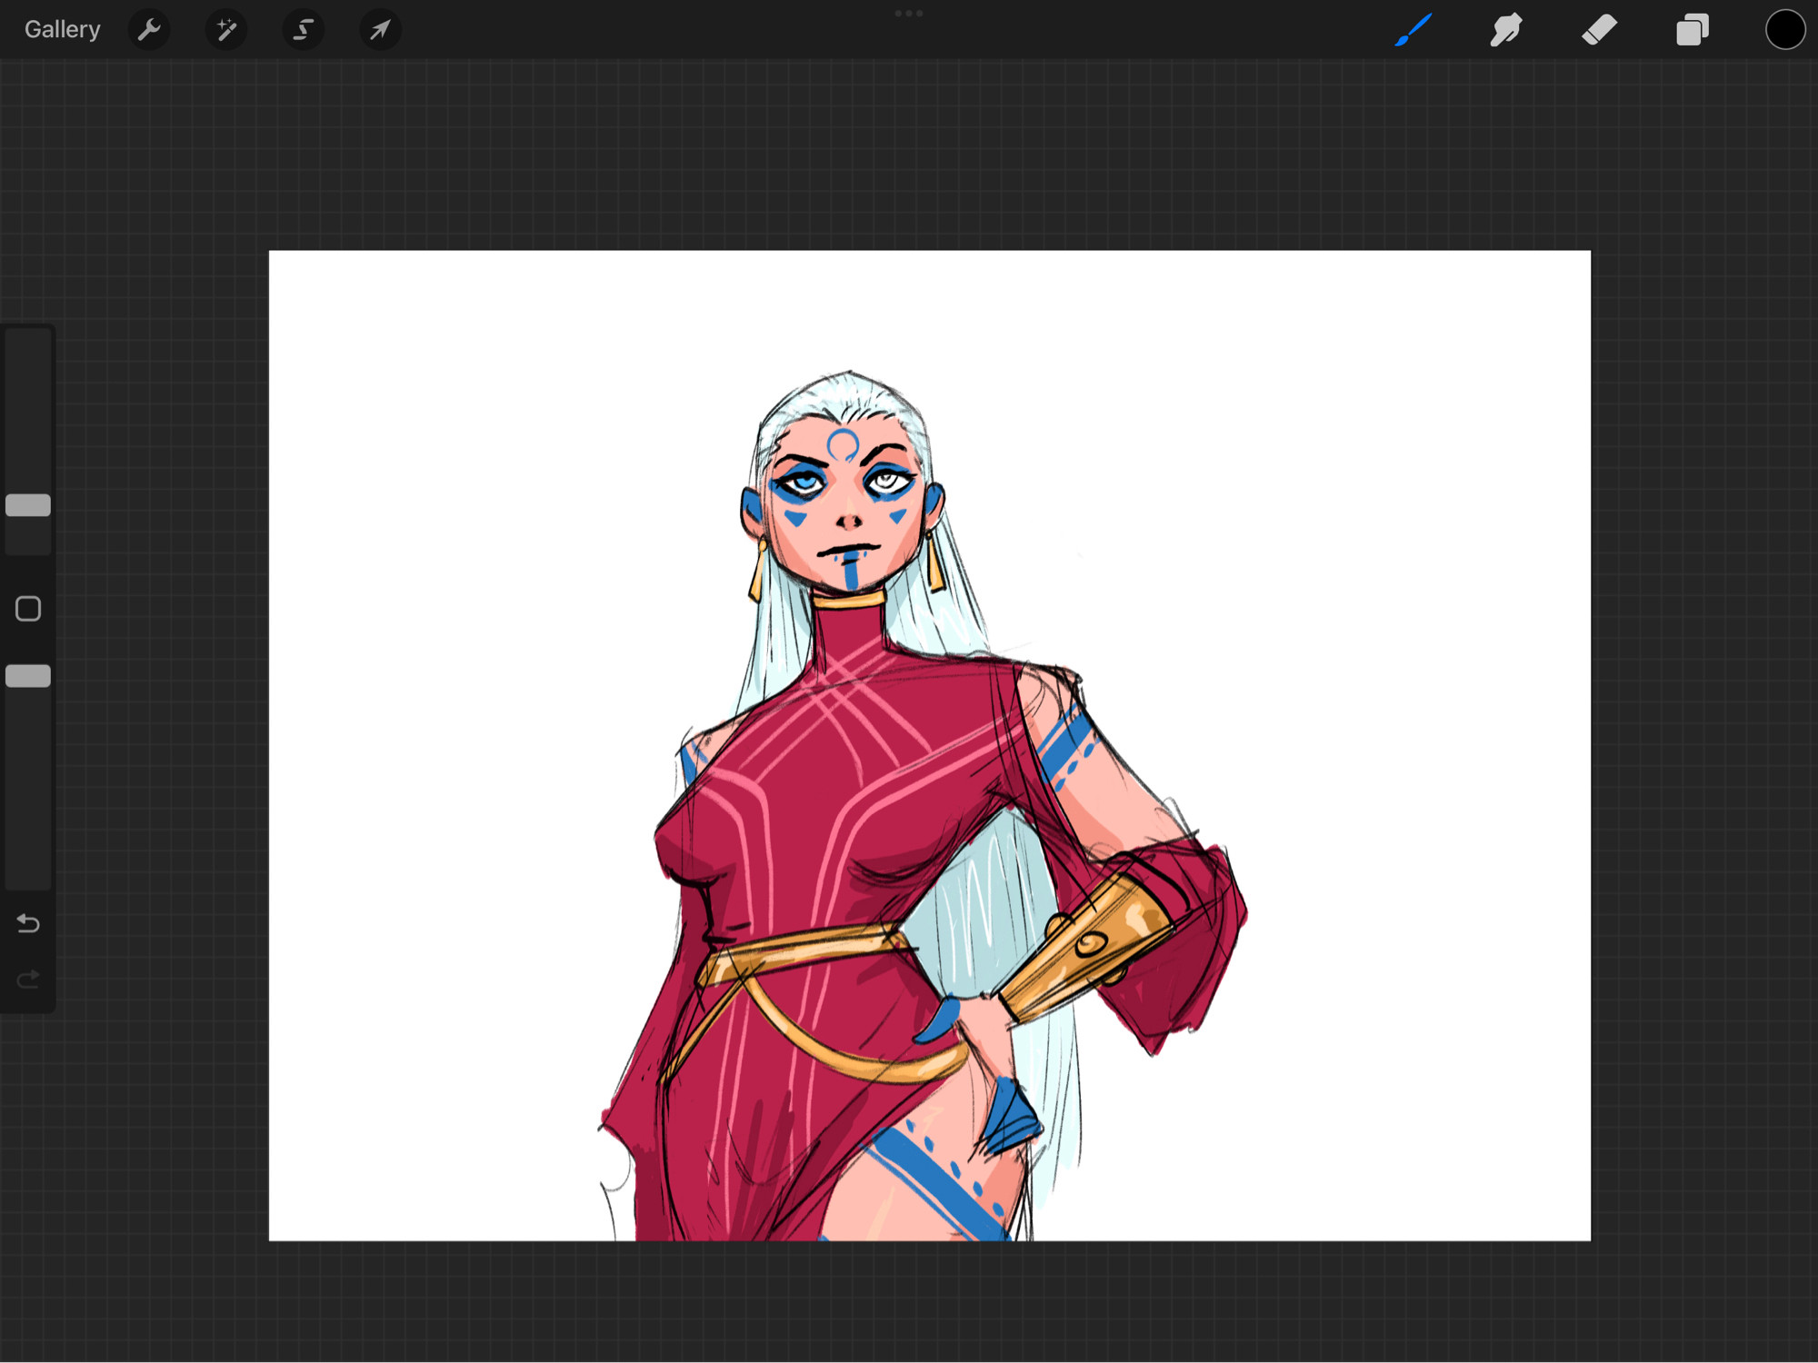Image resolution: width=1818 pixels, height=1363 pixels.
Task: Undo the last stroke
Action: tap(28, 924)
